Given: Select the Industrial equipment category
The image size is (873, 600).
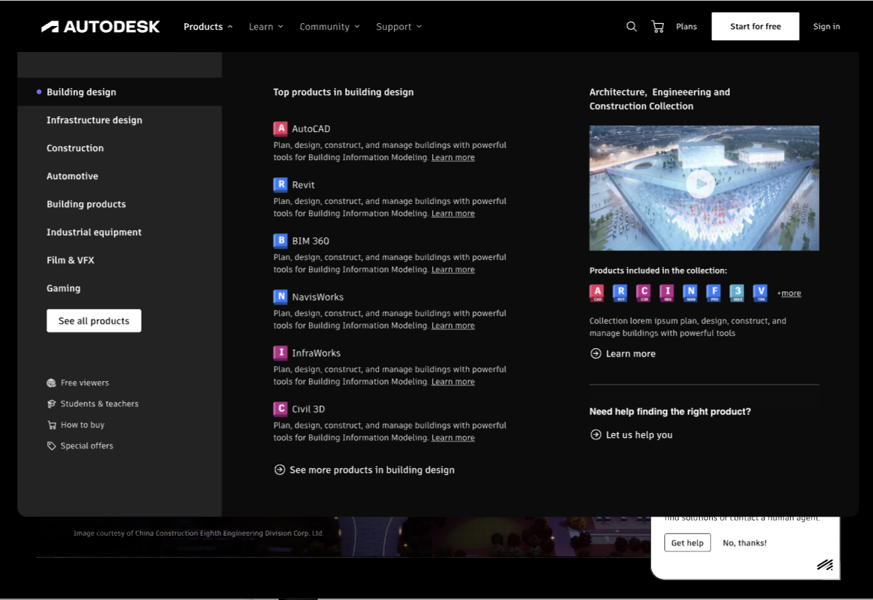Looking at the screenshot, I should [94, 232].
